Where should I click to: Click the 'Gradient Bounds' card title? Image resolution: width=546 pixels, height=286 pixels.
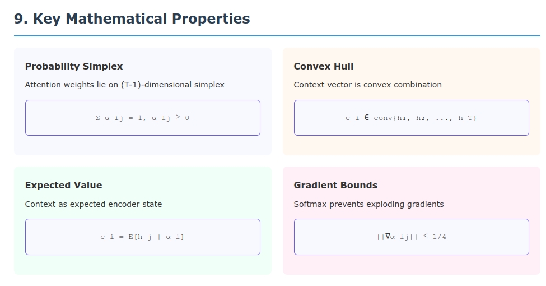(x=335, y=185)
